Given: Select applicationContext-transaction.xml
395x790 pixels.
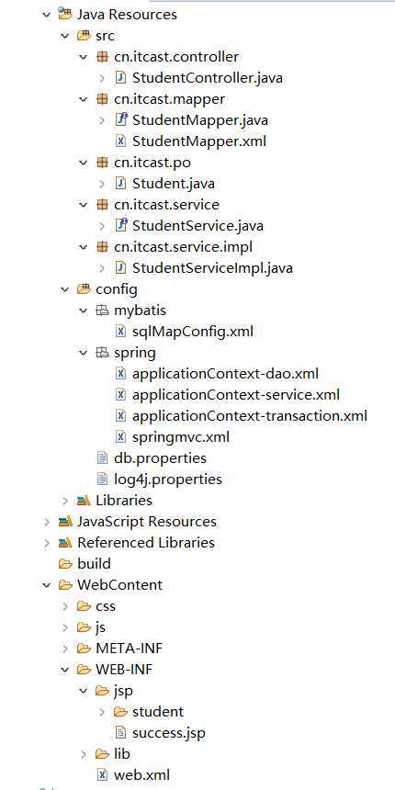Looking at the screenshot, I should pos(249,415).
